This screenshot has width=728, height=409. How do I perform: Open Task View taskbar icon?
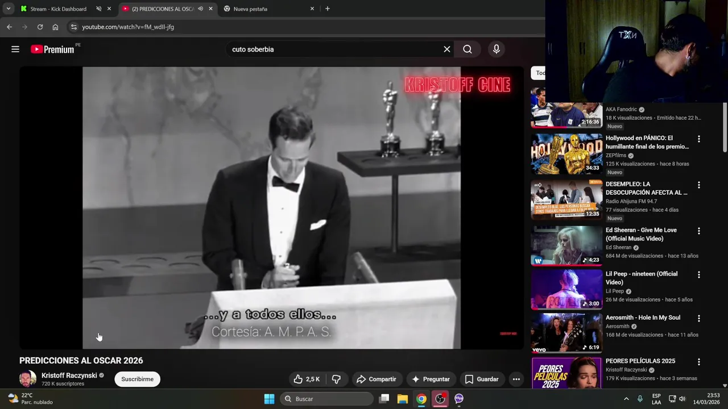coord(384,399)
